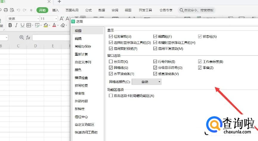Toggle 状态栏(S) checkbox
258x141 pixels.
200,36
